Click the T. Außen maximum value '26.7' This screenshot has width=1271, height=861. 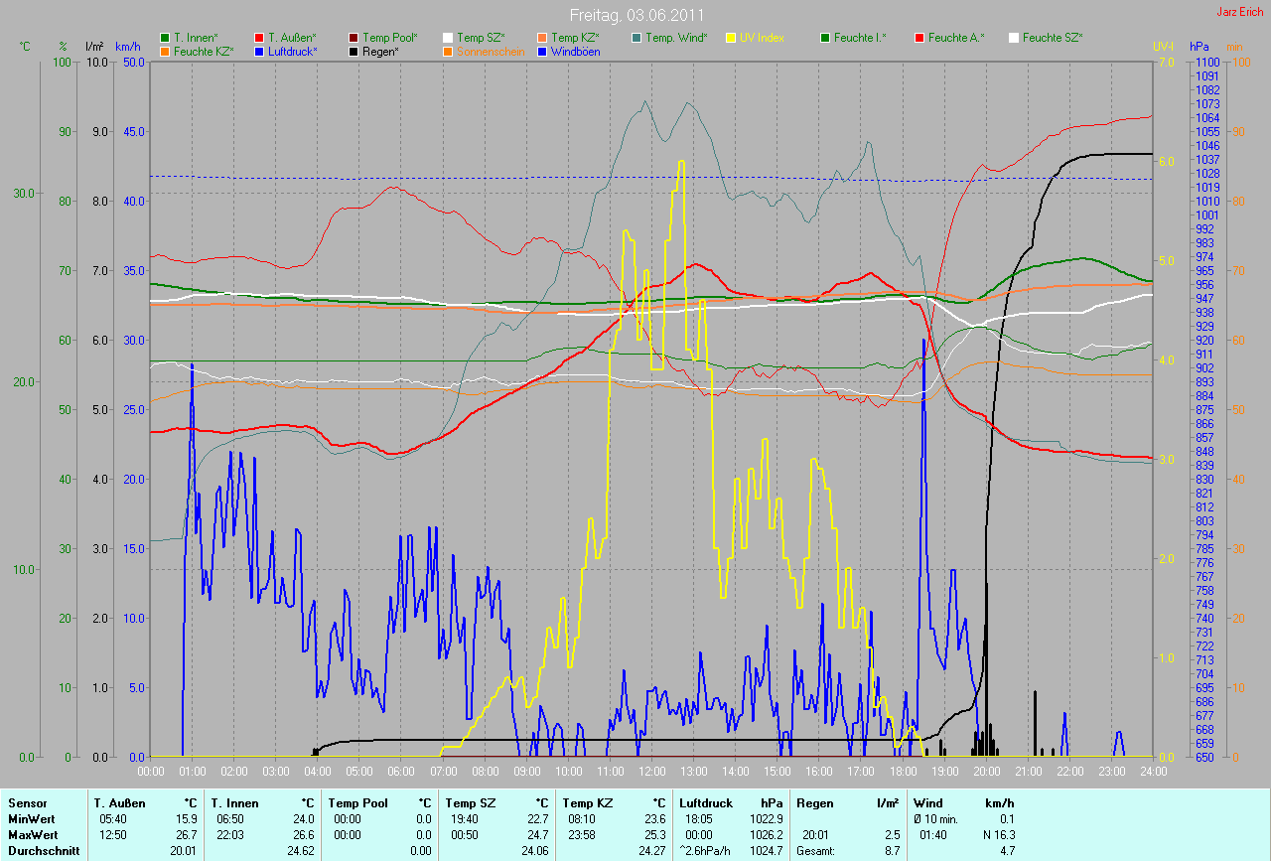click(187, 835)
